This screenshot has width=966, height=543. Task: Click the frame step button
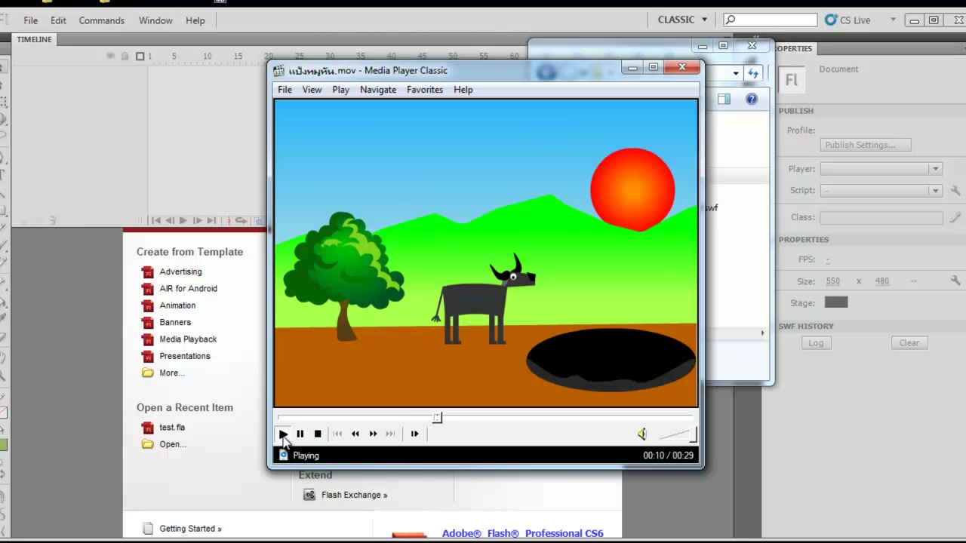coord(414,434)
